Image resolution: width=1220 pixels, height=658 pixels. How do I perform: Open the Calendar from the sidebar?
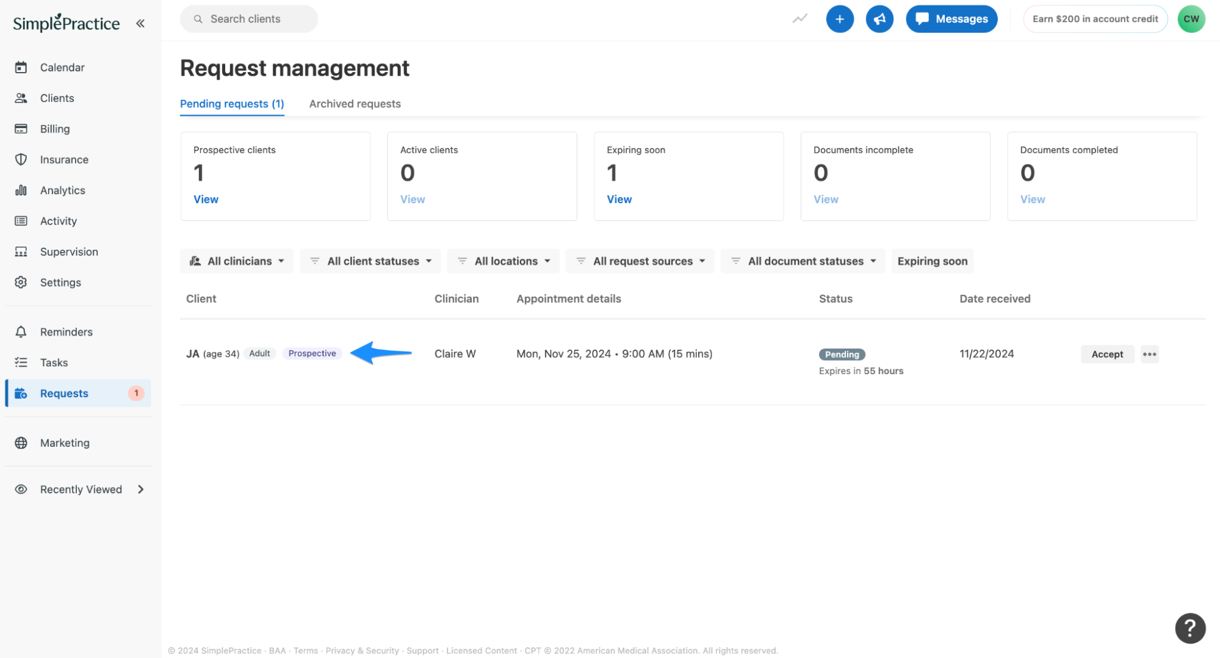pos(62,67)
